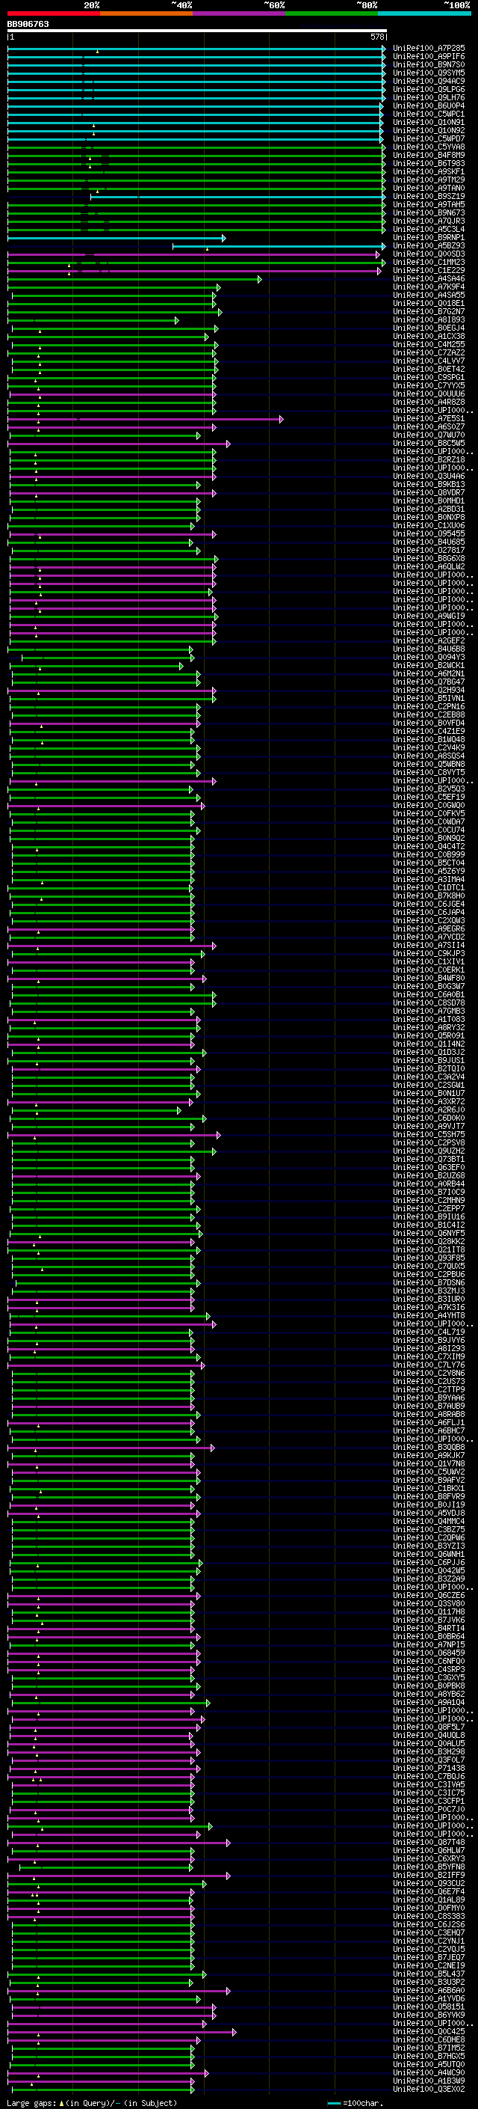Select hit UniRef100_Q018E1
Screen dimensions: 478x2109
429,303
